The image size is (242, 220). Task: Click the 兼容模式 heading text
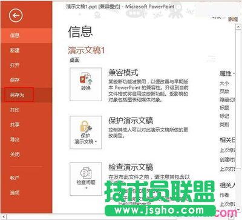[x=123, y=72]
